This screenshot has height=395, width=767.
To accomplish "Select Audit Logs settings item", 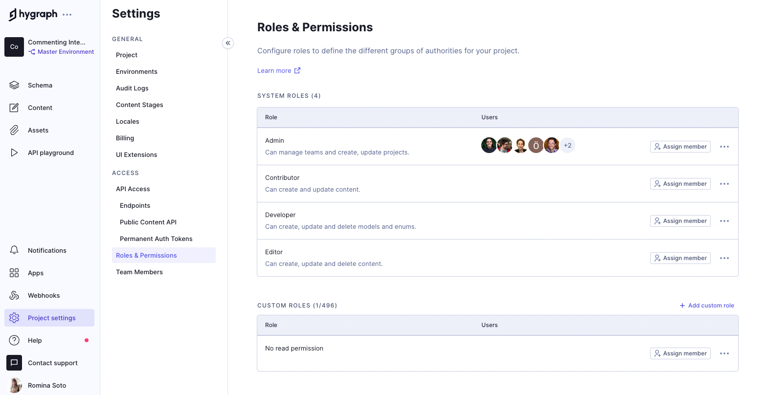I will 132,88.
